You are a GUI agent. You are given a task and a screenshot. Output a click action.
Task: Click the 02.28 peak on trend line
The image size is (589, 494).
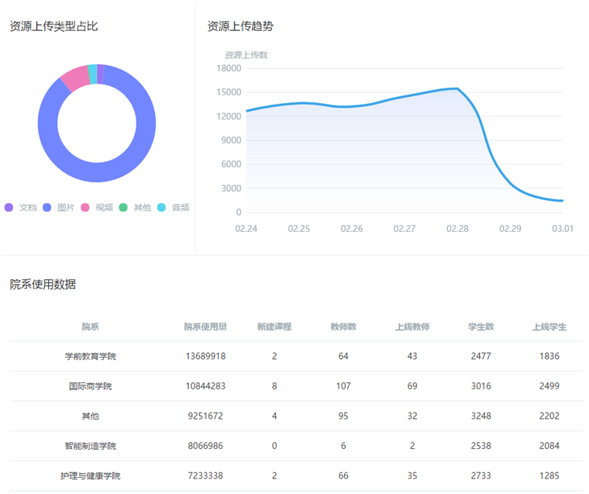(457, 88)
